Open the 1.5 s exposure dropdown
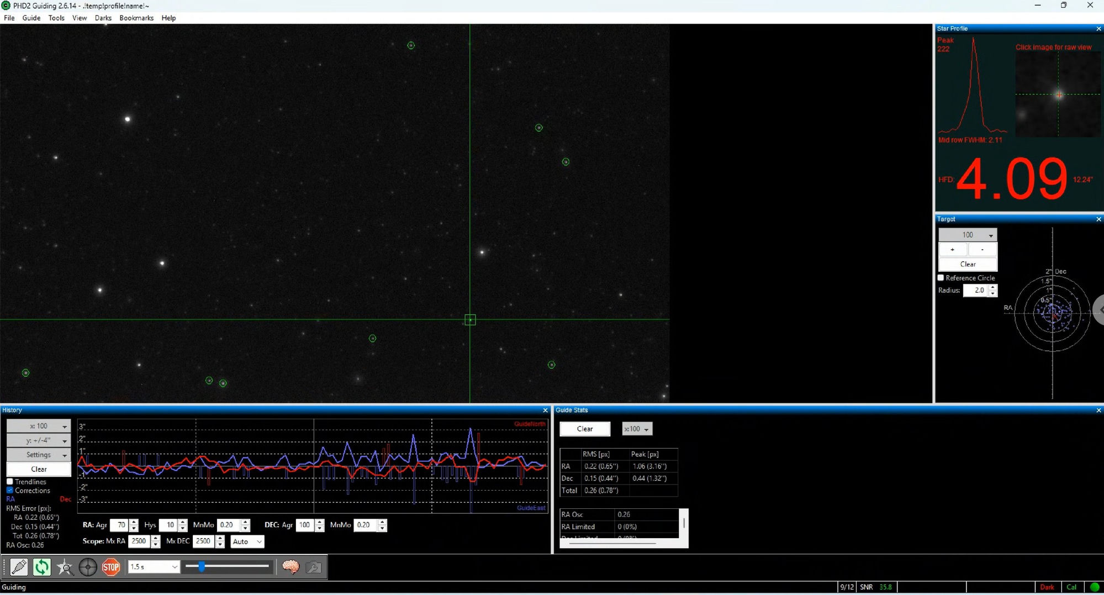 [x=154, y=567]
